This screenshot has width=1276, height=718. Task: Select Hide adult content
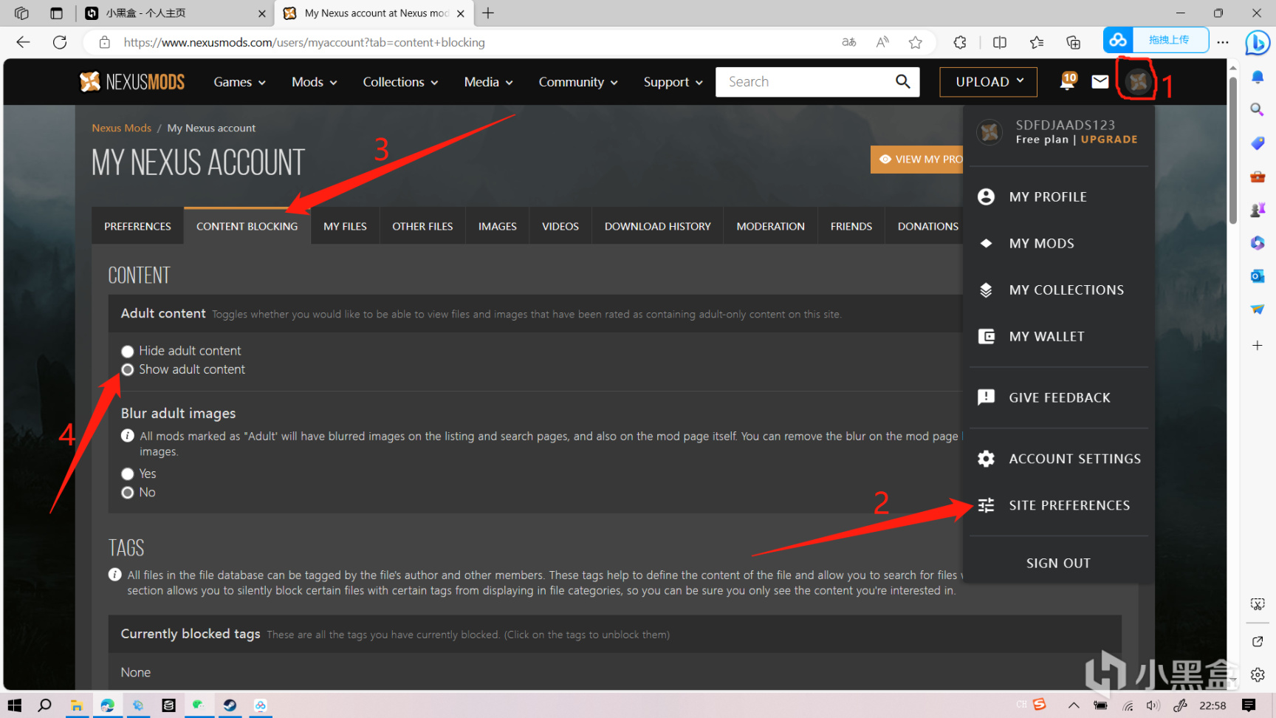tap(128, 352)
